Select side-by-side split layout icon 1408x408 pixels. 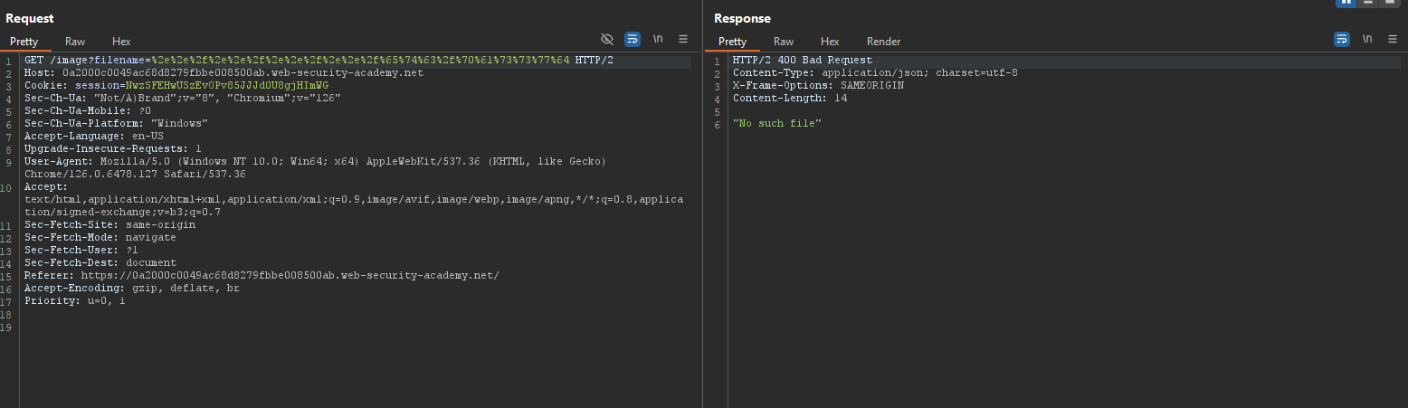[x=1347, y=3]
